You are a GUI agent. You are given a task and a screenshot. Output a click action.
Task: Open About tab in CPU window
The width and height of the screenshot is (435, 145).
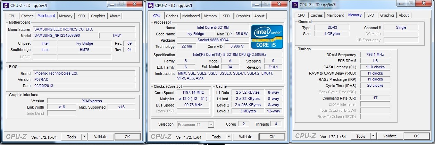point(259,16)
